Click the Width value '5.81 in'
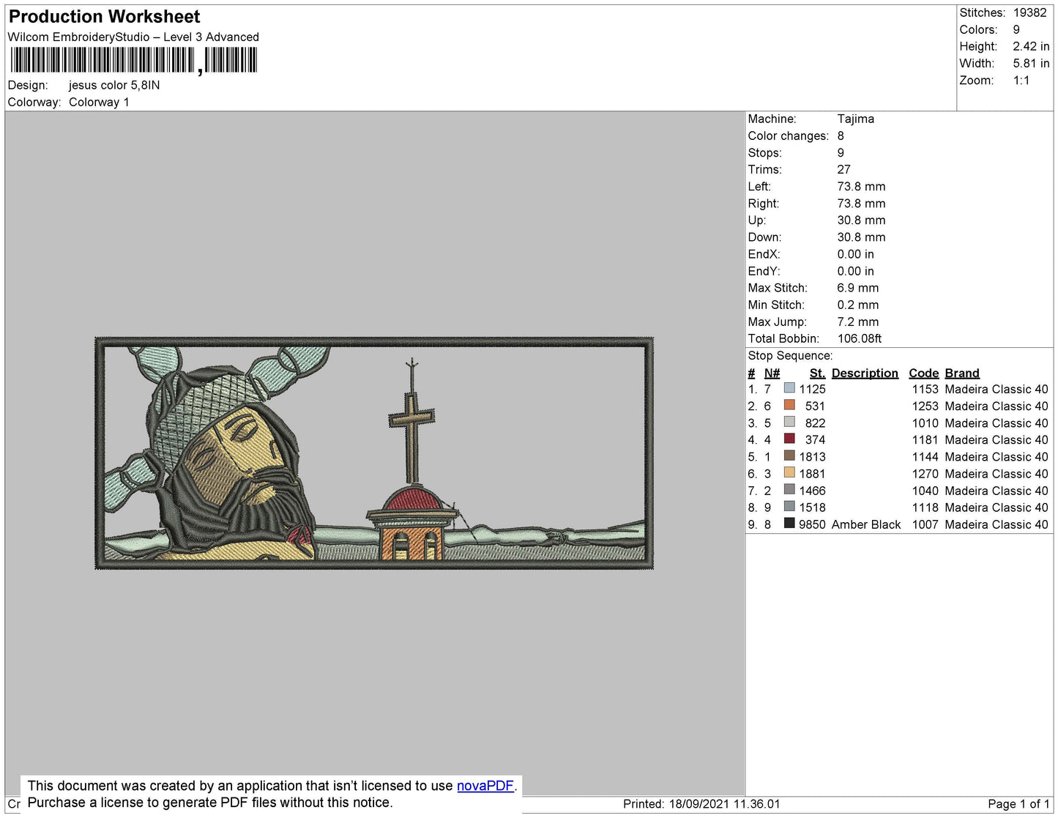 (x=1031, y=64)
